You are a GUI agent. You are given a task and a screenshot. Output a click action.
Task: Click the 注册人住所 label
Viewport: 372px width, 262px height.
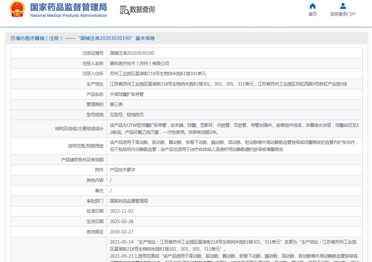[x=93, y=74]
